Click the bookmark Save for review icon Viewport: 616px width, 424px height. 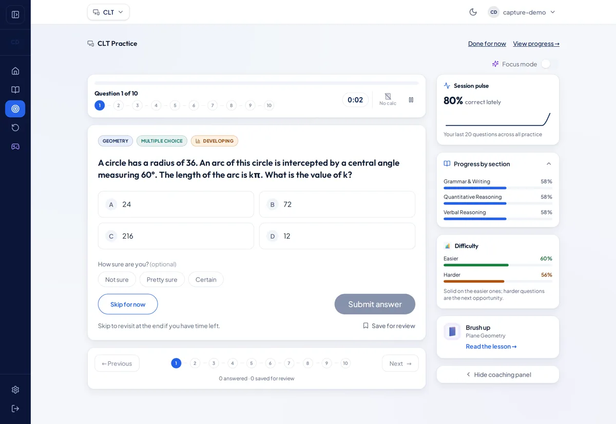click(365, 326)
